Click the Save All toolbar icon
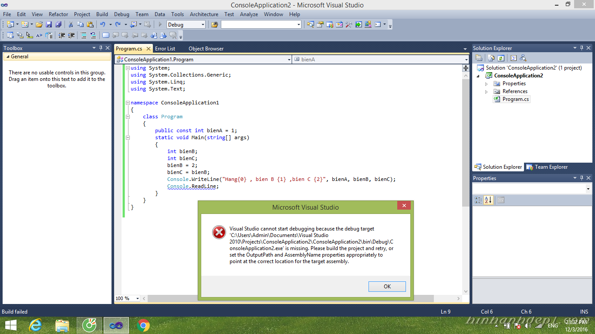Image resolution: width=595 pixels, height=334 pixels. click(58, 25)
